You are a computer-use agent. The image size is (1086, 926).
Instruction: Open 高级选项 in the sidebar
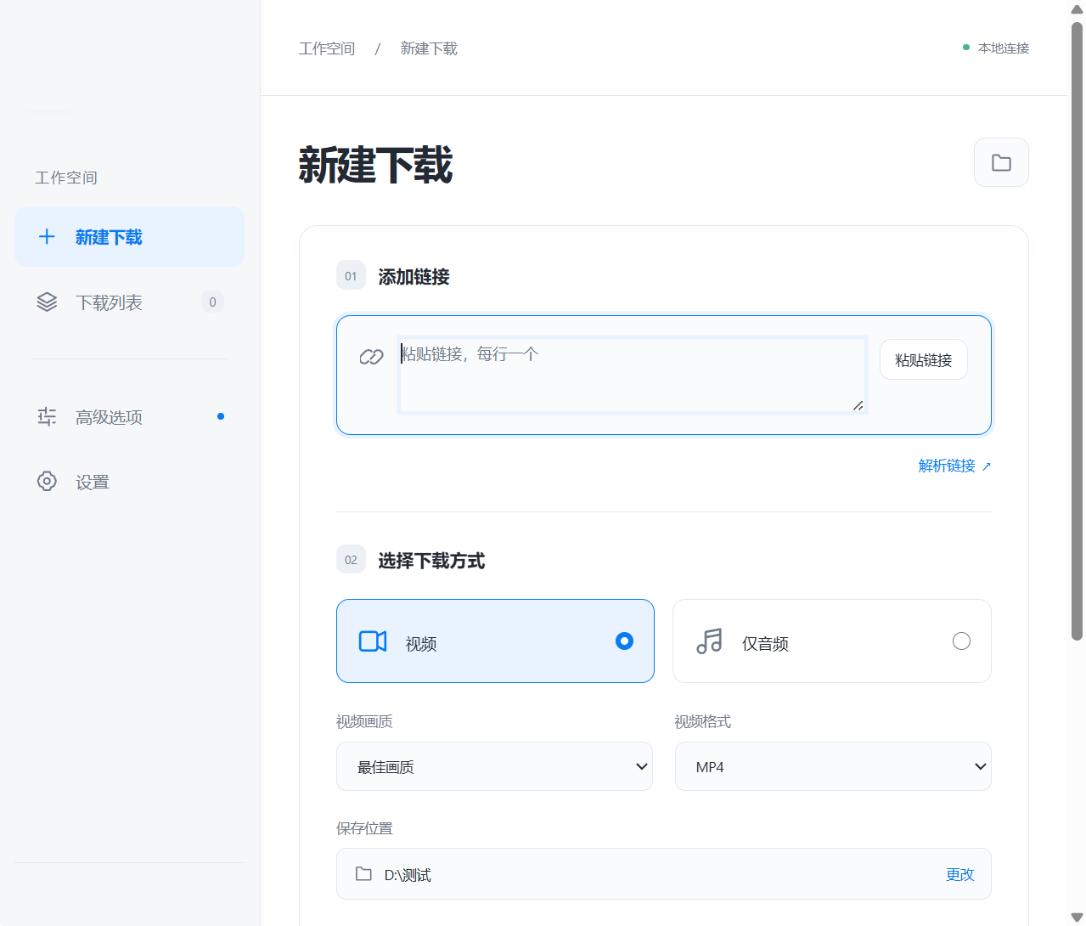pos(129,416)
